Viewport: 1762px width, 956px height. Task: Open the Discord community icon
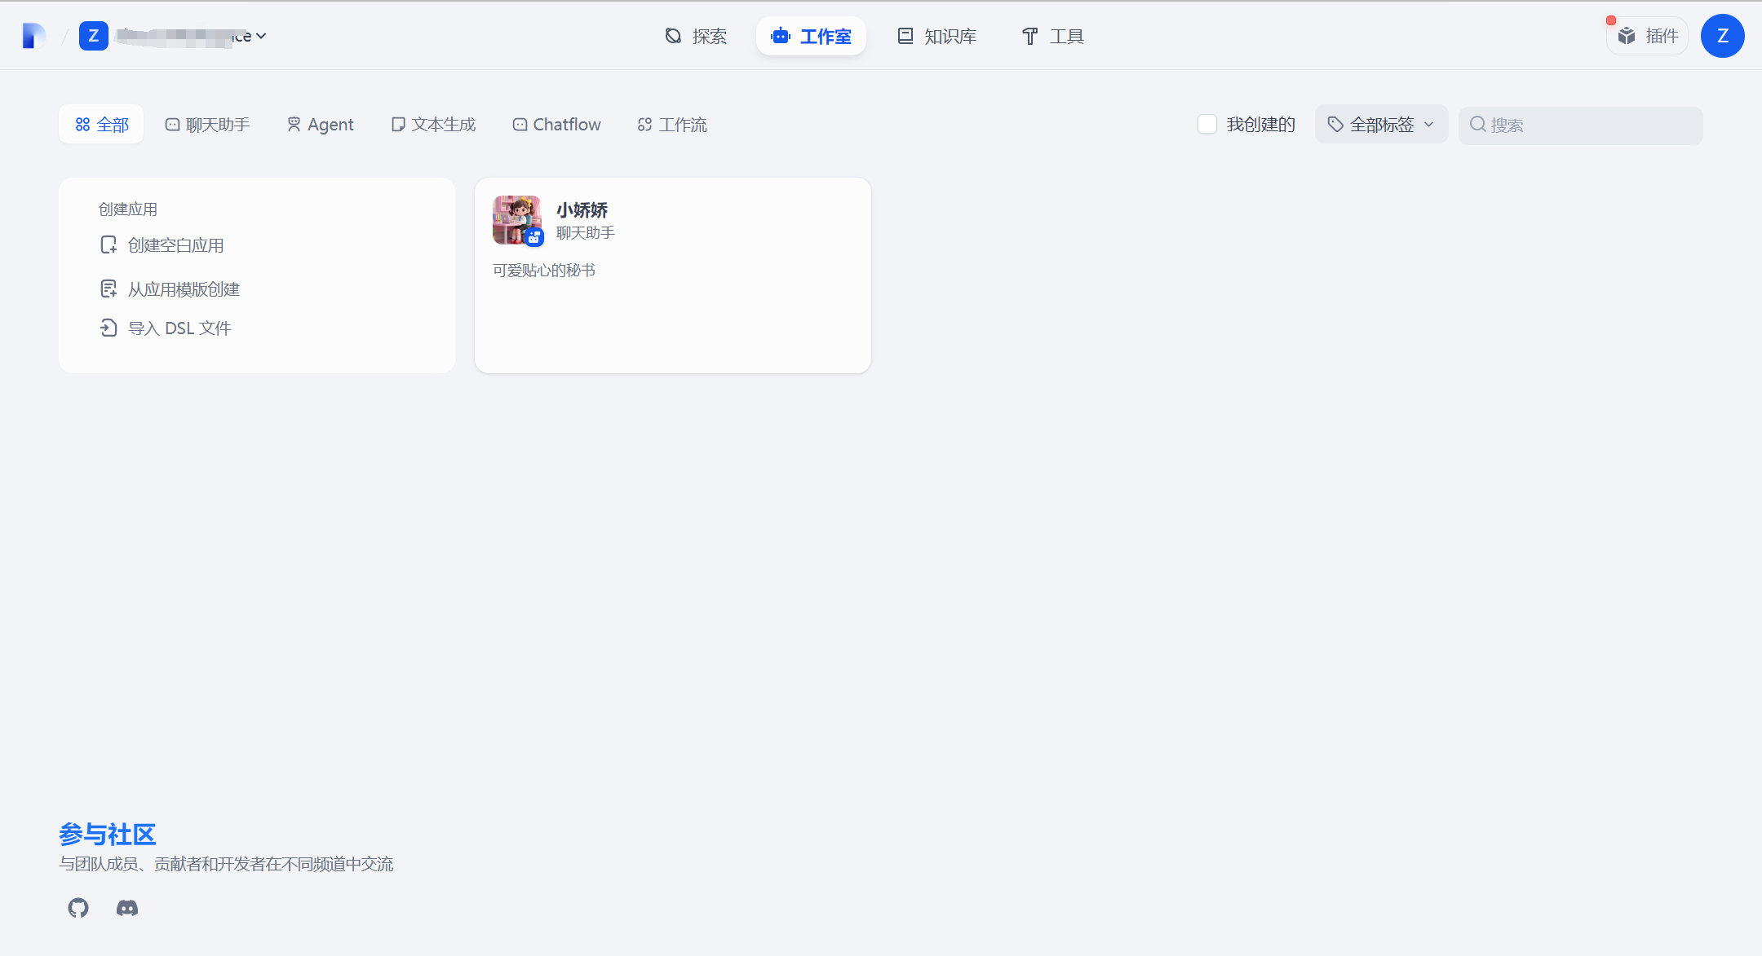[127, 907]
